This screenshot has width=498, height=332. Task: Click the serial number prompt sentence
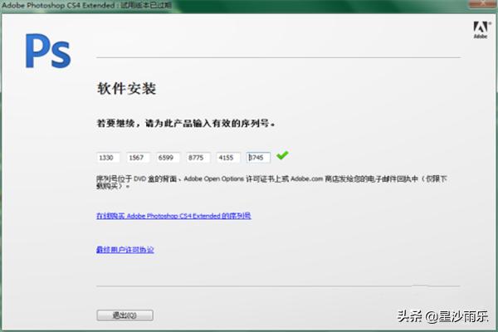(x=186, y=123)
